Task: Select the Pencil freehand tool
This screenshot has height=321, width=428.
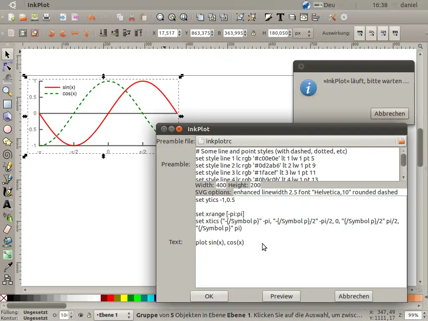Action: 8,167
